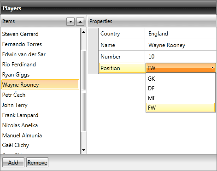Edit the Number value 10
Image resolution: width=217 pixels, height=171 pixels.
click(181, 57)
